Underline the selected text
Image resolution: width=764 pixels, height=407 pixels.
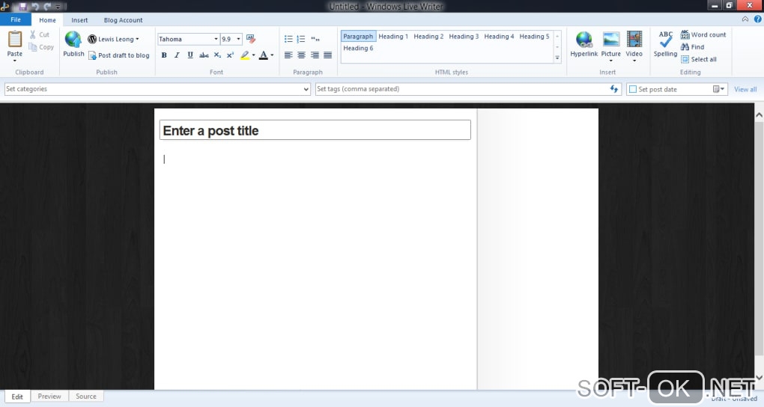(x=190, y=55)
